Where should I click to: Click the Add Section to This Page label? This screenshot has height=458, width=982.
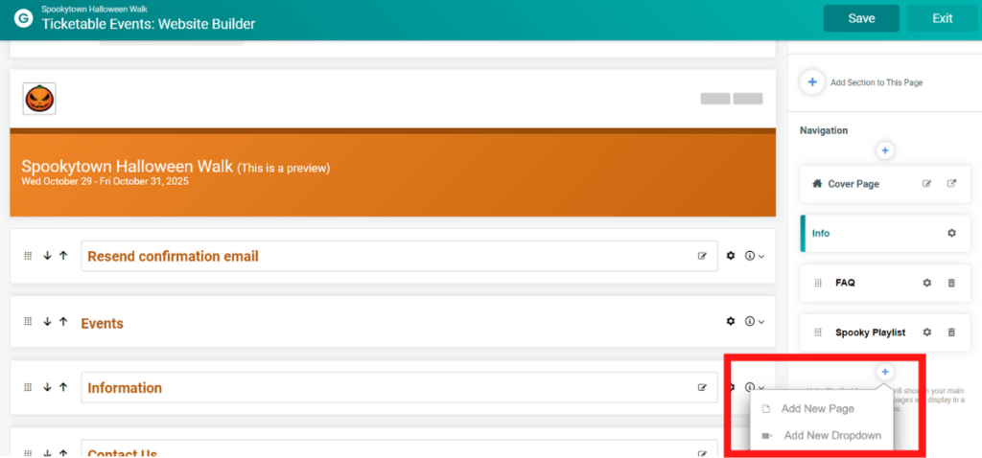877,82
